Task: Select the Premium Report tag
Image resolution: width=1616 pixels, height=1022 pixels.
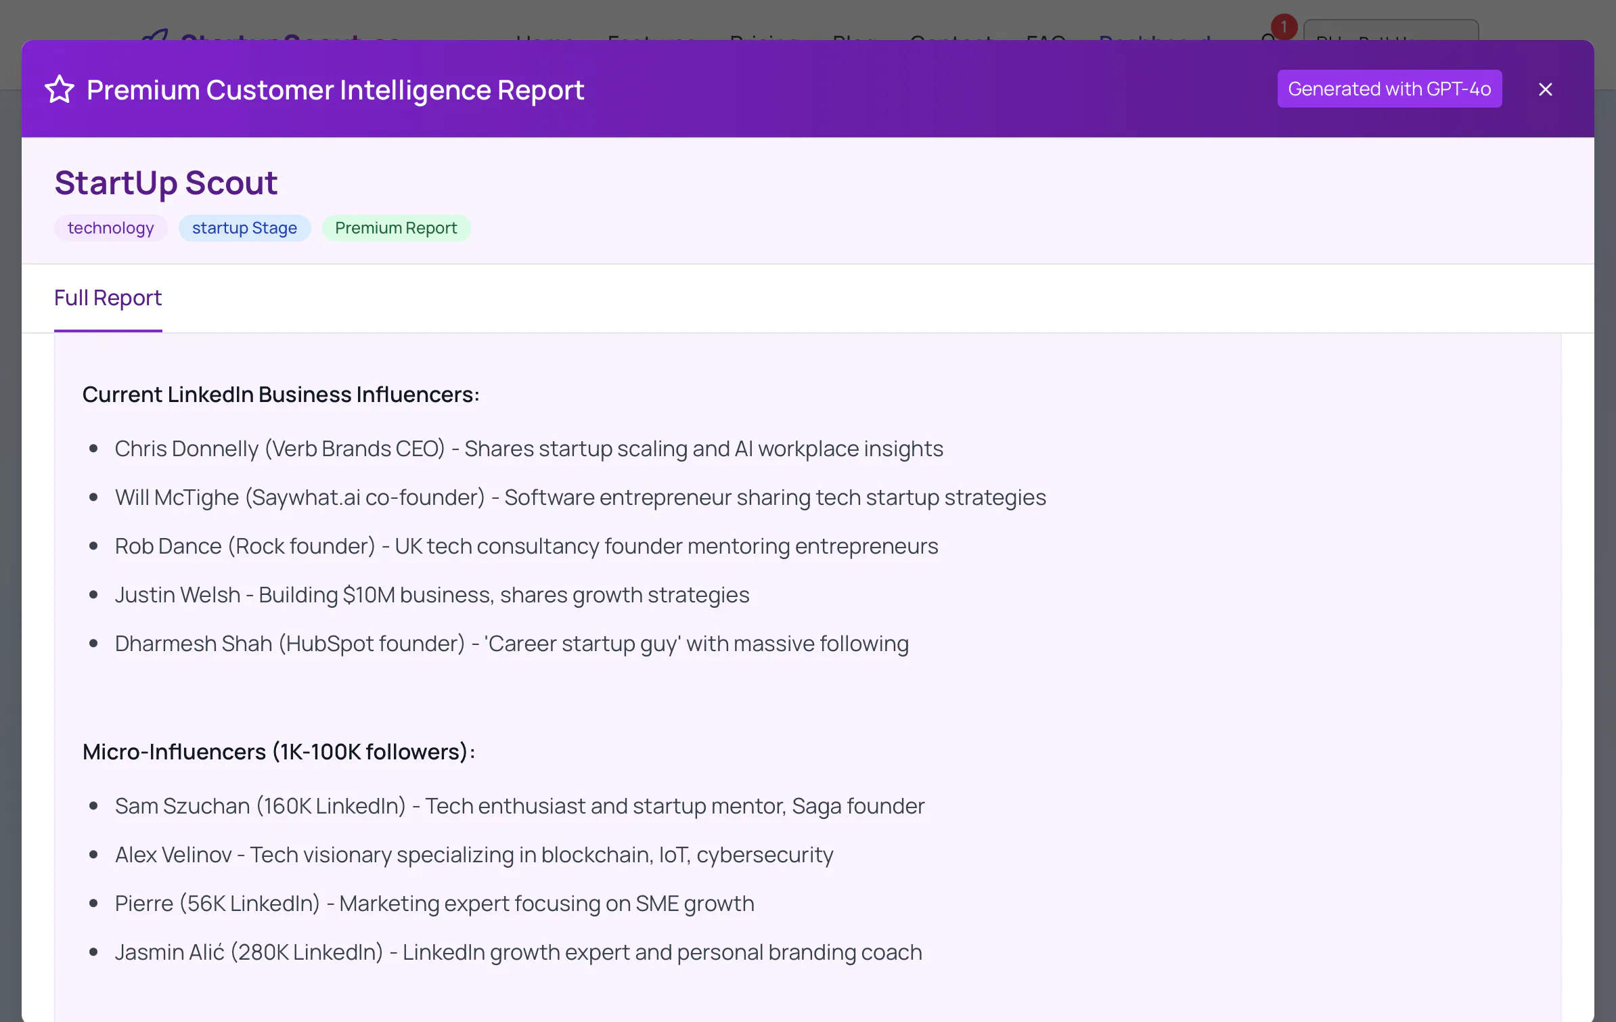Action: click(x=396, y=228)
